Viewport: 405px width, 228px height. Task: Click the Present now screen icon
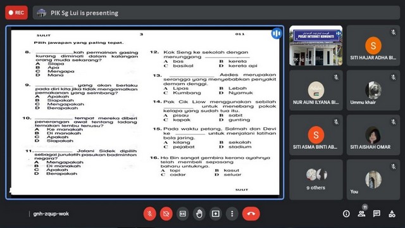[216, 214]
